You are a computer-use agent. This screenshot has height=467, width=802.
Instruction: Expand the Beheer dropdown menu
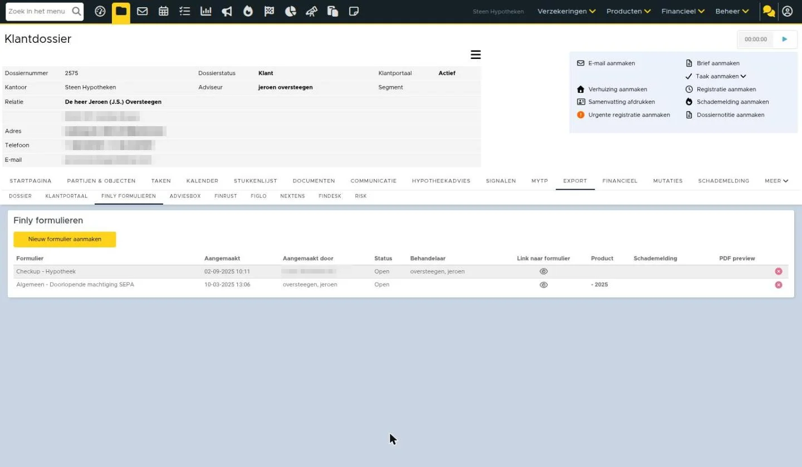coord(732,11)
